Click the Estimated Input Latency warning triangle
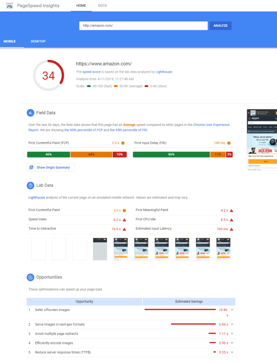This screenshot has width=277, height=363. tap(231, 229)
